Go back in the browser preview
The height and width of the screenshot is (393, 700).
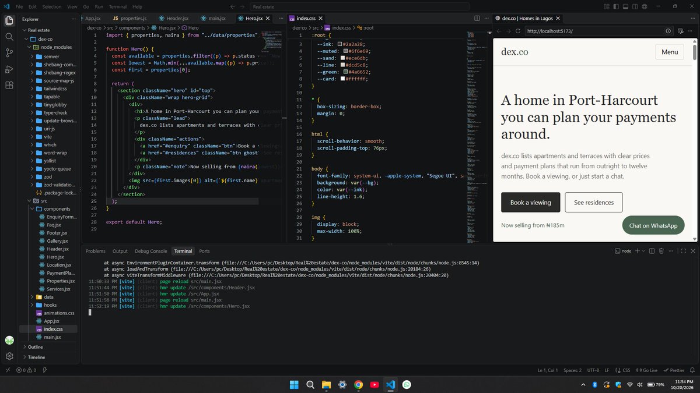click(x=499, y=31)
